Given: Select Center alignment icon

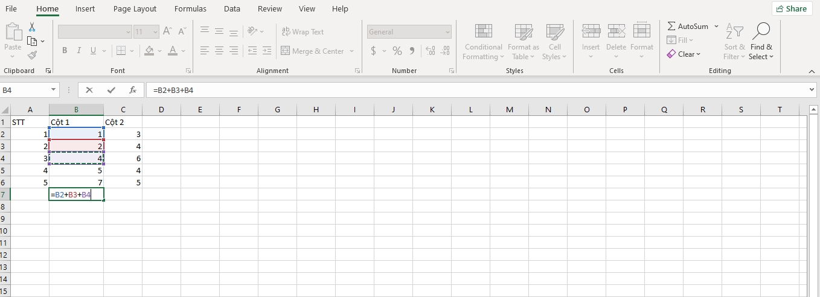Looking at the screenshot, I should (x=219, y=51).
